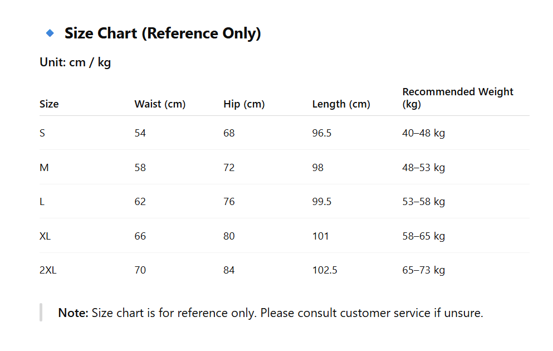Click the XL size row label
Viewport: 553px width, 351px height.
(x=45, y=236)
